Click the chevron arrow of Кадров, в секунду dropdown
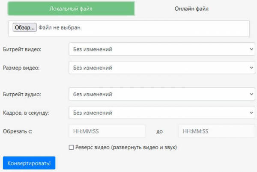The image size is (257, 172). pos(251,113)
